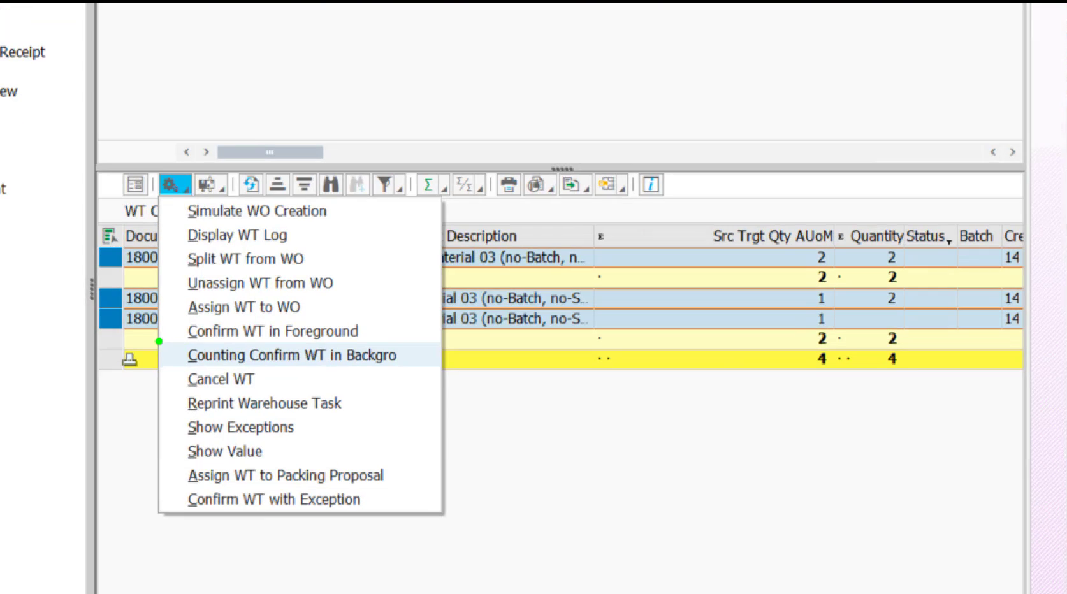Image resolution: width=1067 pixels, height=594 pixels.
Task: Export data using the export icon
Action: coord(570,185)
